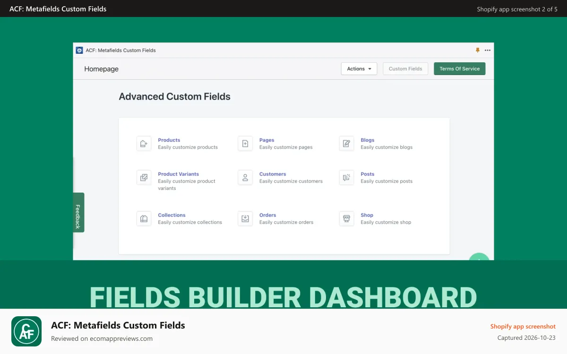Open the Blogs link

368,140
